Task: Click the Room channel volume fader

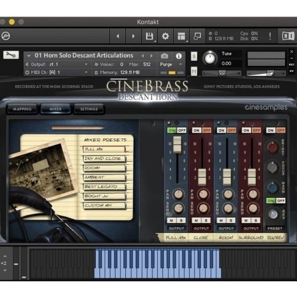Action: pyautogui.click(x=227, y=177)
